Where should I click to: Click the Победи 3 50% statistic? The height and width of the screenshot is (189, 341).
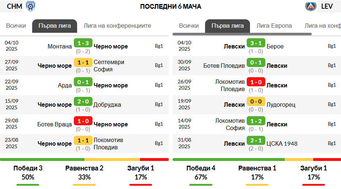(28, 173)
